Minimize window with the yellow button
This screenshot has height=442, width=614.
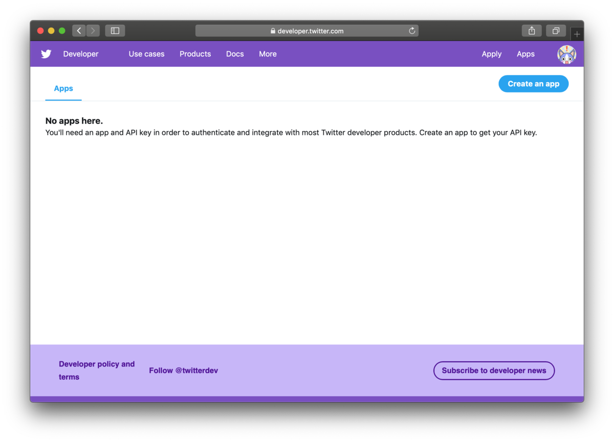[x=51, y=31]
